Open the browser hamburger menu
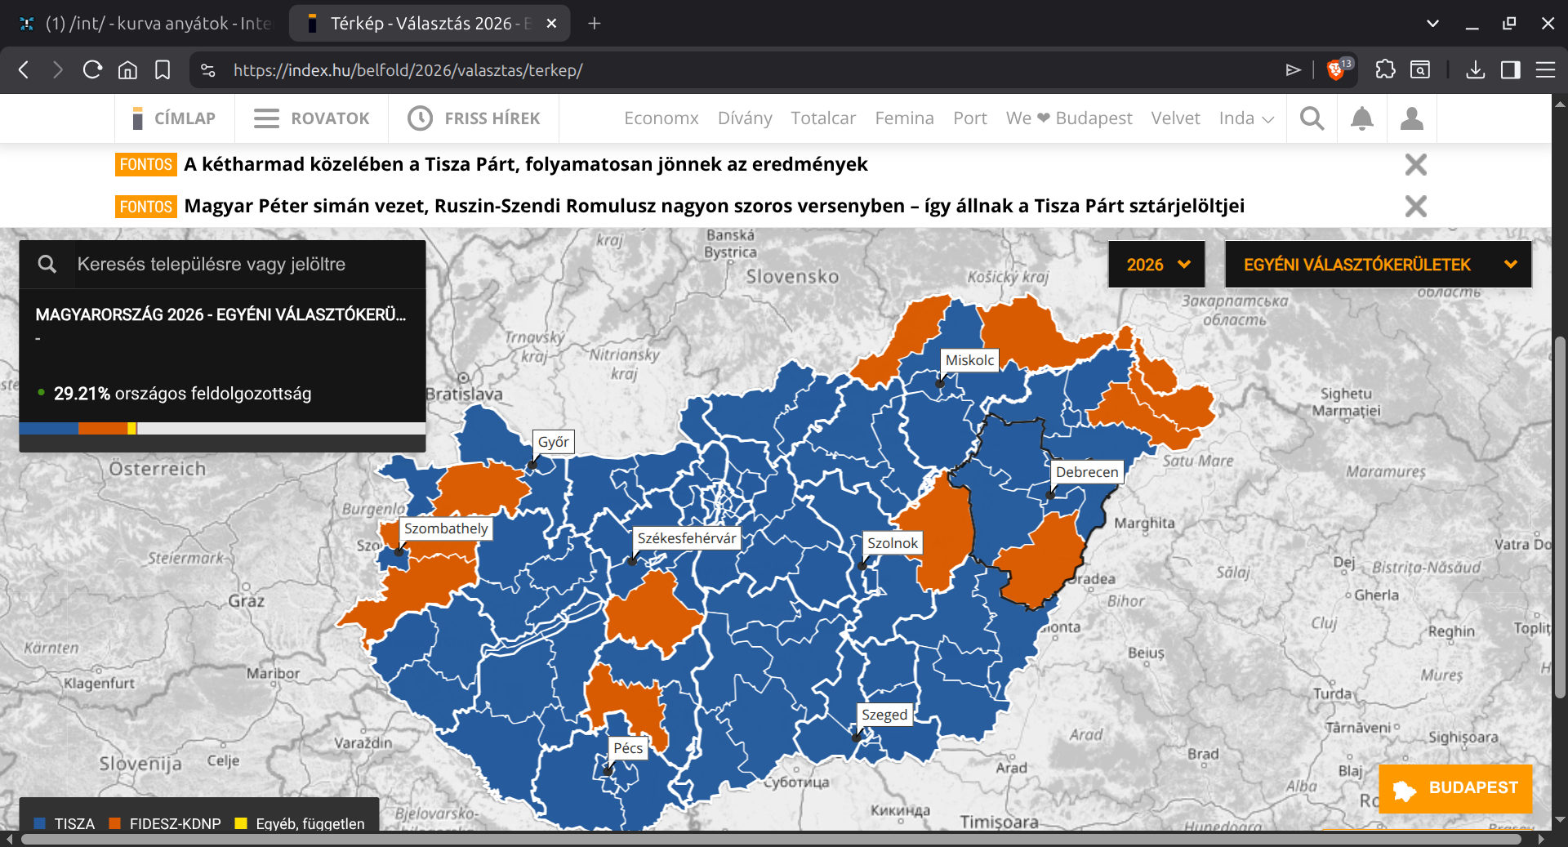This screenshot has width=1568, height=847. click(x=1545, y=70)
